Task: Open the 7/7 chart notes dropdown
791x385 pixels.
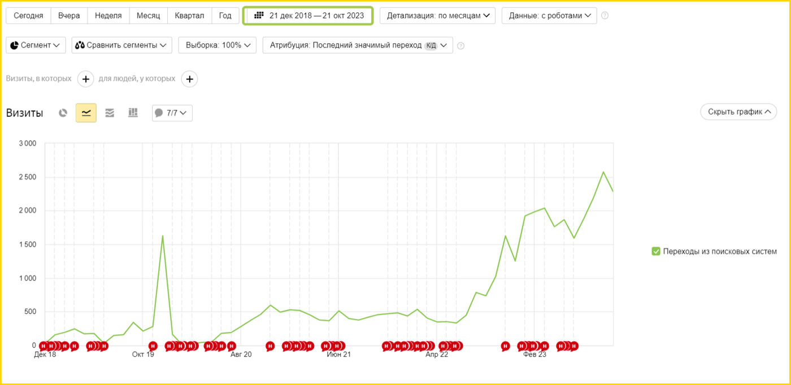Action: [x=172, y=113]
